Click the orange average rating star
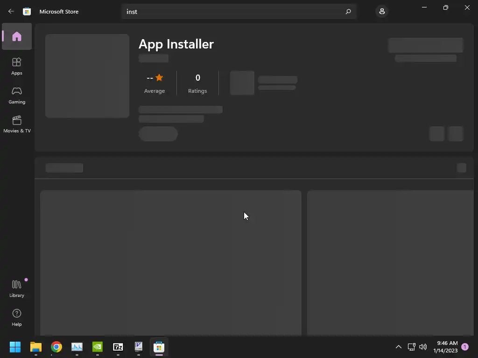This screenshot has width=478, height=358. pyautogui.click(x=159, y=78)
